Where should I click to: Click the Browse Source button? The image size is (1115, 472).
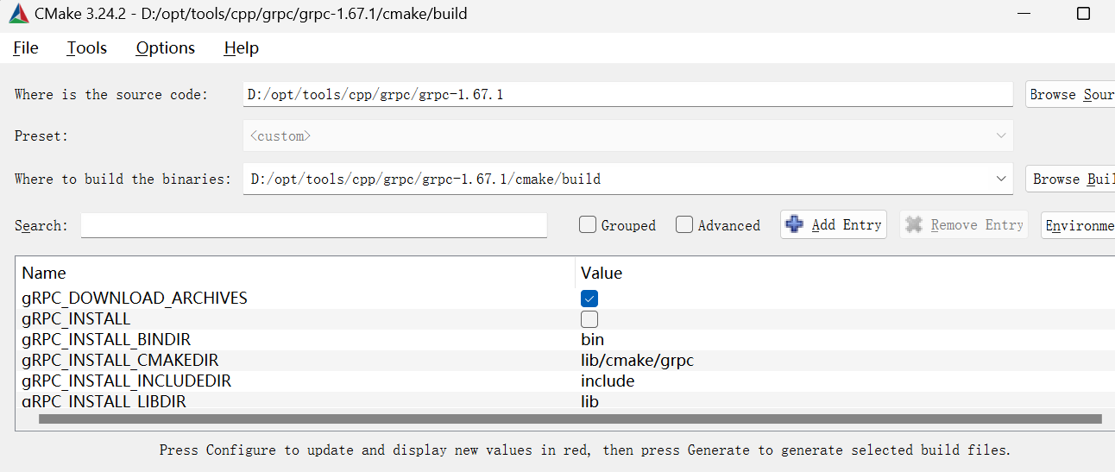[1070, 94]
